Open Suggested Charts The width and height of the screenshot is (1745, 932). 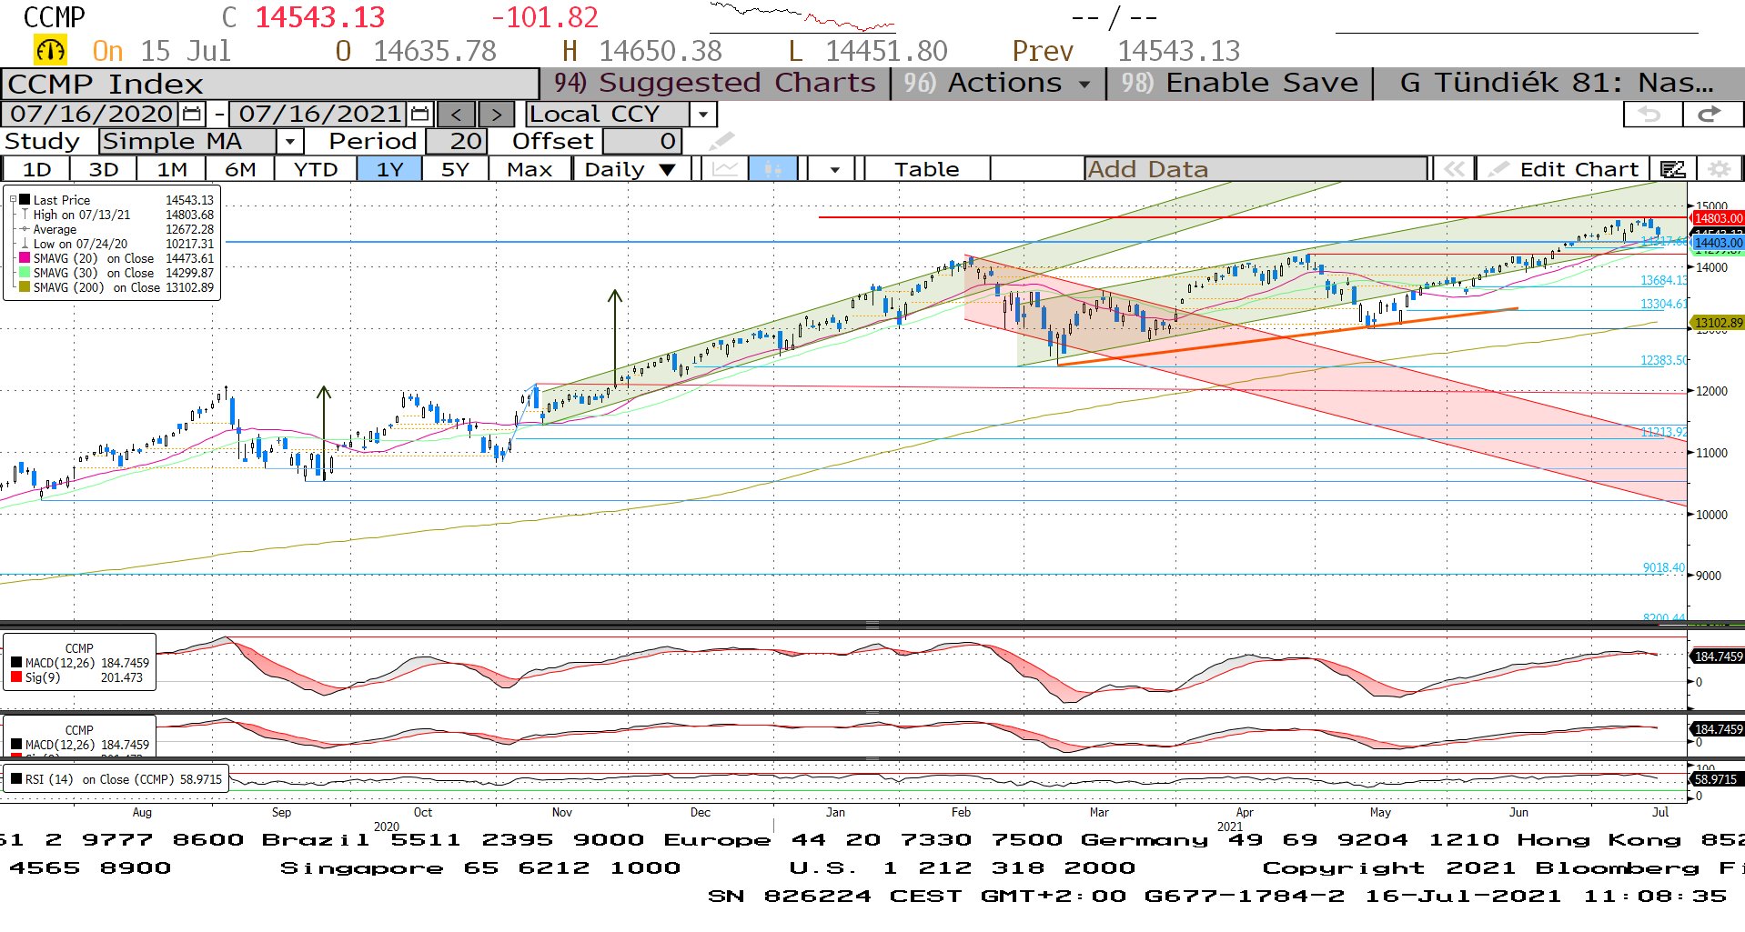click(x=715, y=83)
